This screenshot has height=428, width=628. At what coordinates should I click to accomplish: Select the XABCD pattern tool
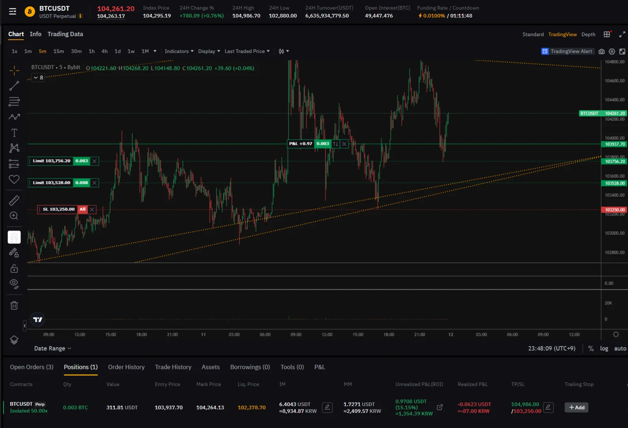[x=14, y=148]
